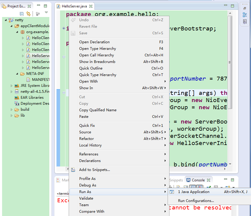
Task: Open the Show In submenu
Action: coord(119,88)
